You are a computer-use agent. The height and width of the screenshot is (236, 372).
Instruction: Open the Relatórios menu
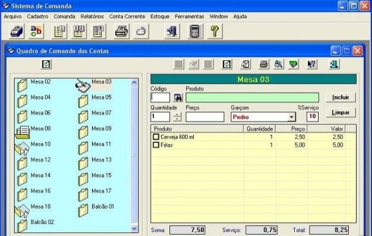pos(92,16)
